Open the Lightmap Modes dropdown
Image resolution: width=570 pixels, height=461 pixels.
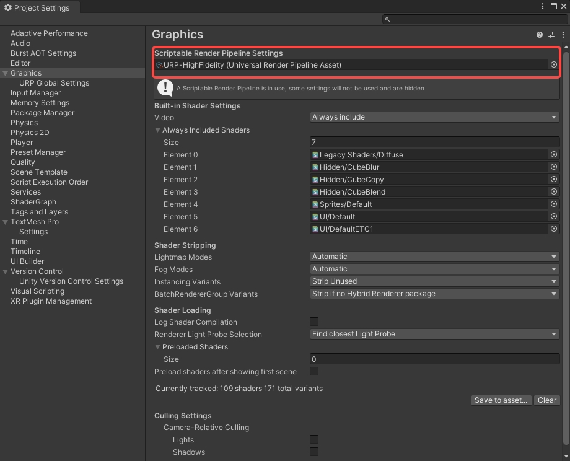pos(434,257)
